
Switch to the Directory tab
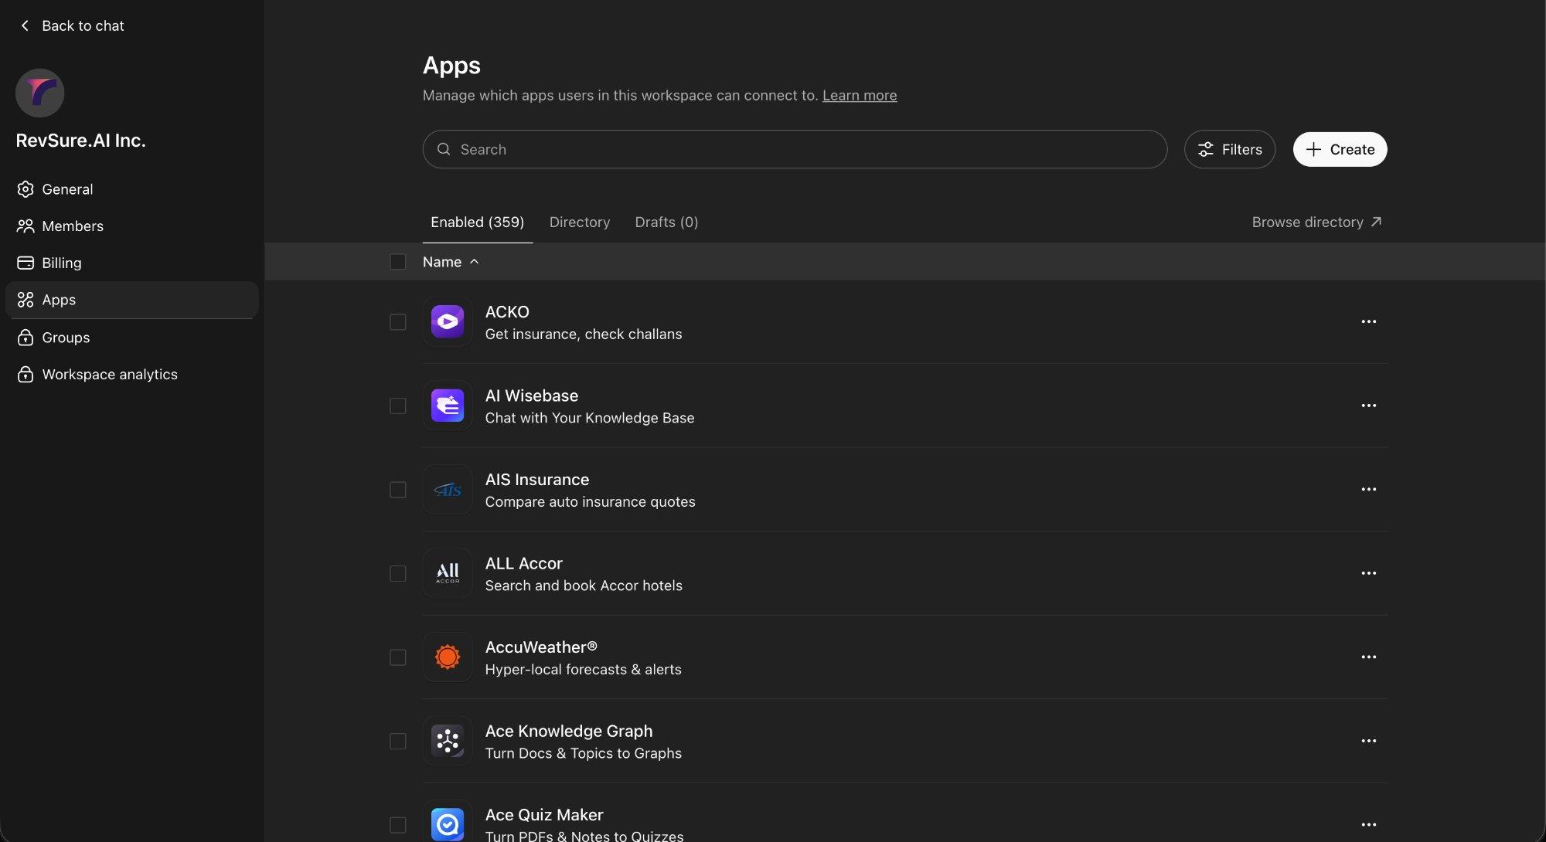pyautogui.click(x=580, y=222)
